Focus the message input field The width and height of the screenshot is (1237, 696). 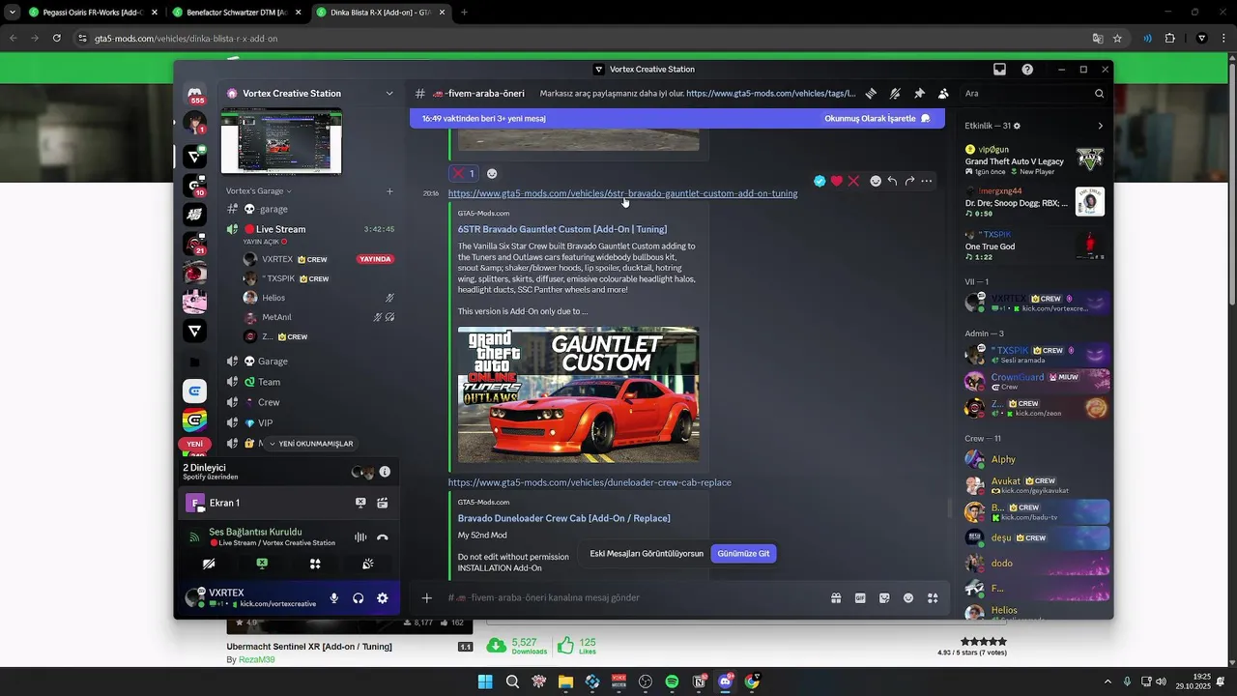[x=633, y=597]
